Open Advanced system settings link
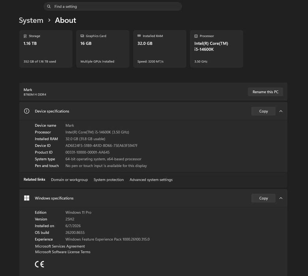 coord(151,179)
